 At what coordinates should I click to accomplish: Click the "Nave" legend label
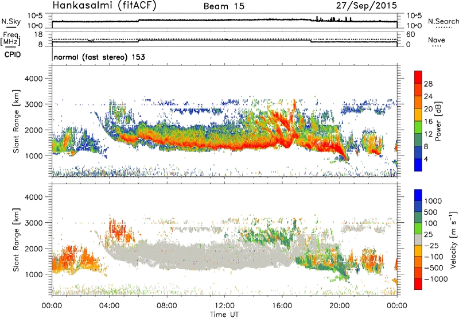pyautogui.click(x=437, y=40)
